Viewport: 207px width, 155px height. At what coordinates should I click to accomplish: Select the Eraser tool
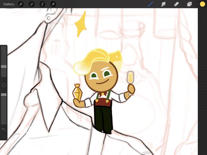(x=176, y=4)
